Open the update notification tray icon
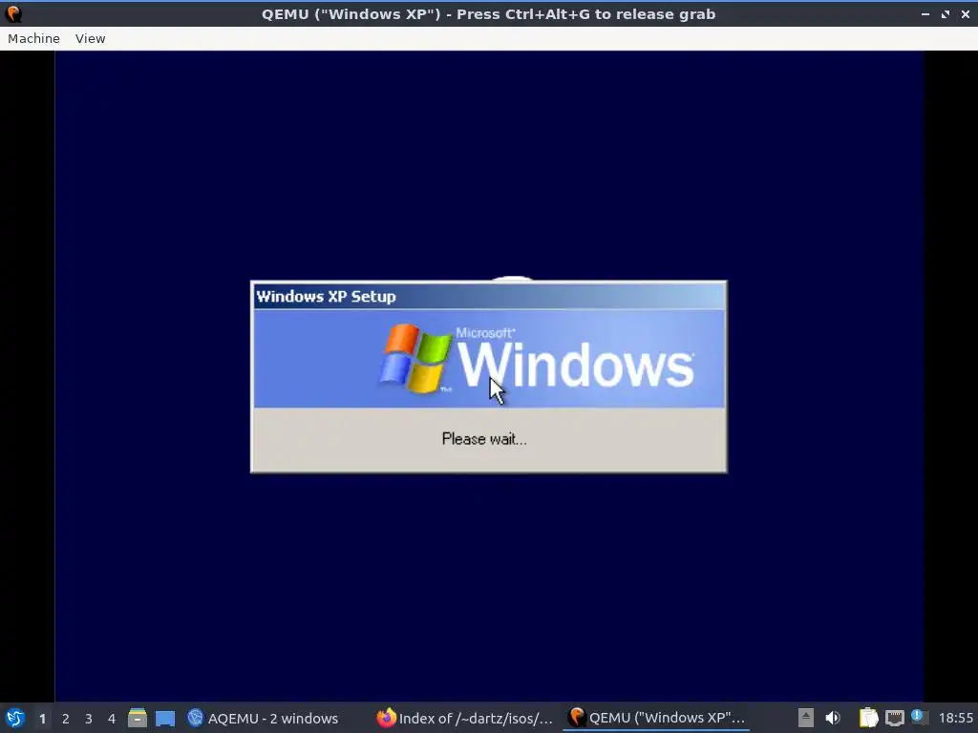 [x=918, y=716]
